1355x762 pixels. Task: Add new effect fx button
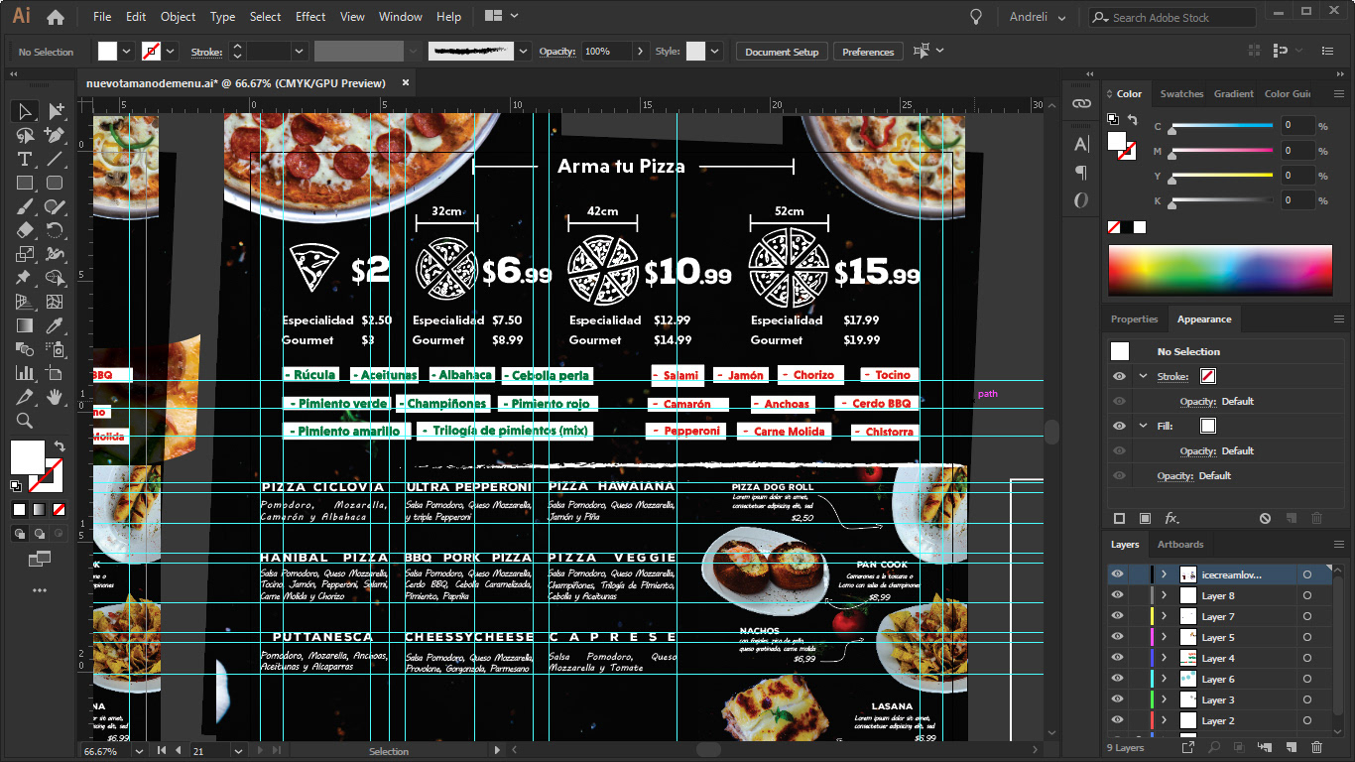(1171, 518)
